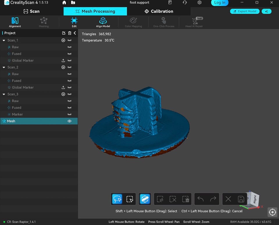Switch to the Scan tab
279x225 pixels.
31,11
